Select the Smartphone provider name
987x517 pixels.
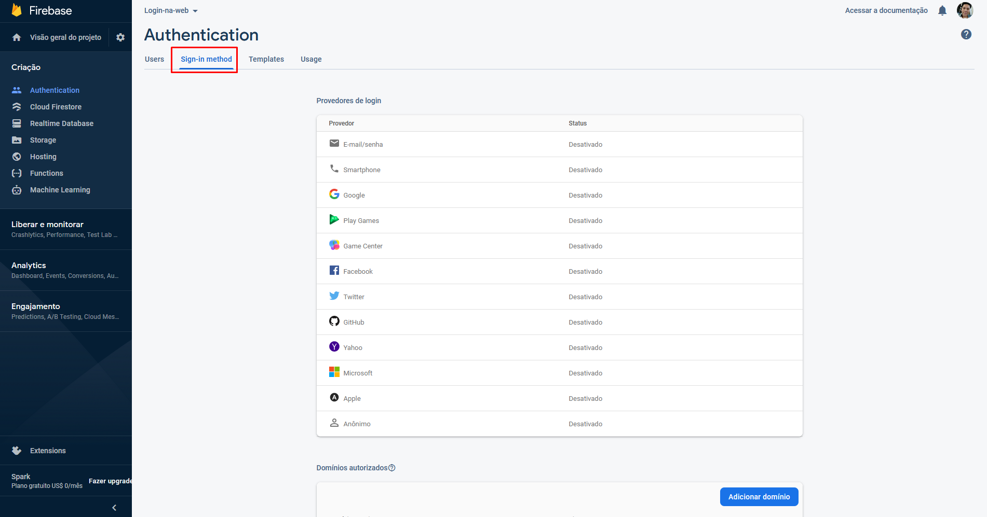tap(362, 170)
